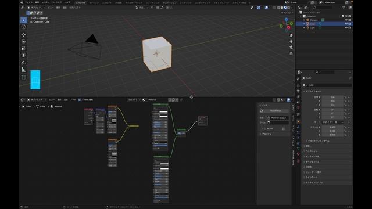
Task: Select the Measure ruler tool
Action: (23, 70)
